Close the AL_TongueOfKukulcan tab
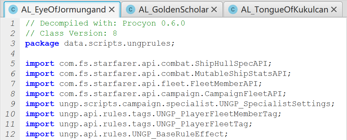This screenshot has width=347, height=140. click(x=334, y=10)
